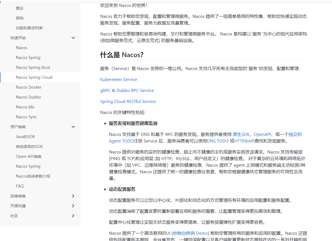This screenshot has width=332, height=241.
Task: Open Nacos Spring under 用户指南
Action: click(28, 166)
